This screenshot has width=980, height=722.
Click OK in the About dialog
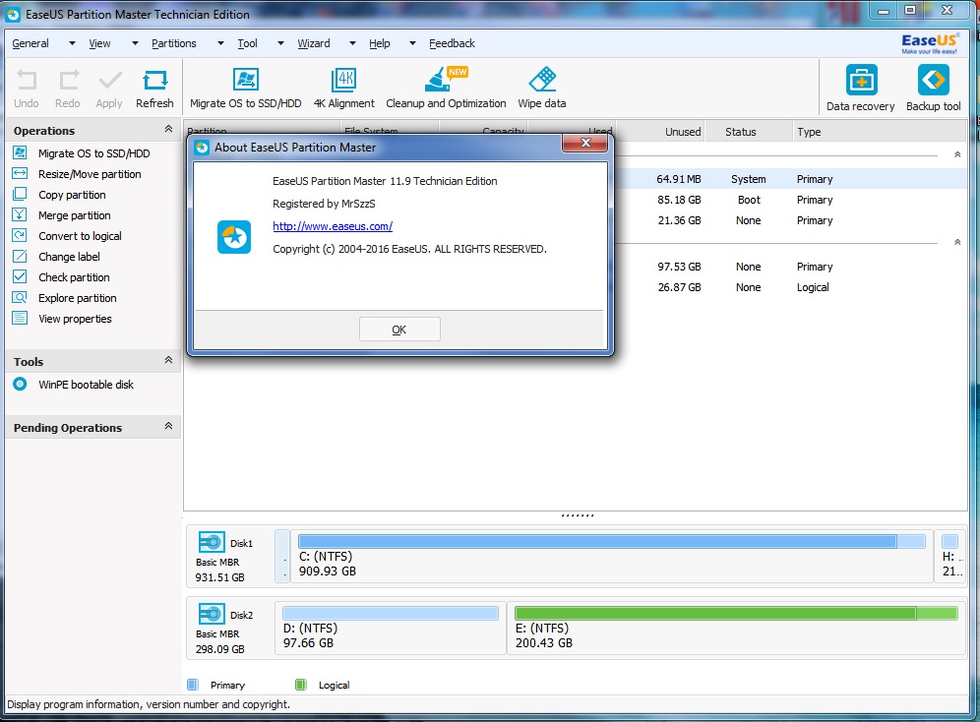[x=399, y=330]
